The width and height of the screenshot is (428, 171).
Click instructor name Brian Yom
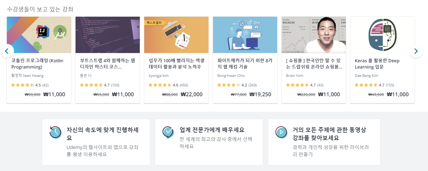294,76
